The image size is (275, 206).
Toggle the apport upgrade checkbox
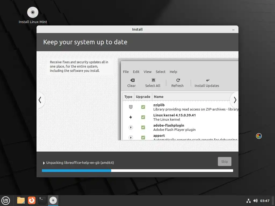143,138
